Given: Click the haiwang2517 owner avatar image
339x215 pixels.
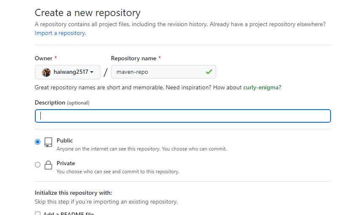Looking at the screenshot, I should [x=46, y=72].
